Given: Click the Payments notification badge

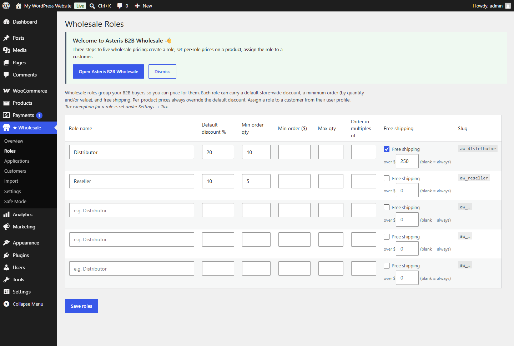Looking at the screenshot, I should (x=39, y=115).
